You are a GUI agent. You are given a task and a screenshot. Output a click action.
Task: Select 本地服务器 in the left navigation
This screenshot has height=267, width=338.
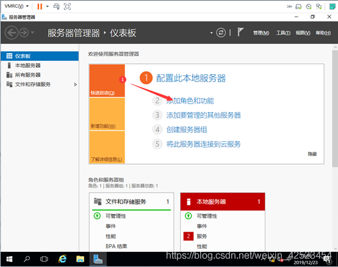40,65
